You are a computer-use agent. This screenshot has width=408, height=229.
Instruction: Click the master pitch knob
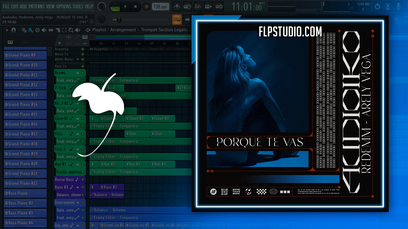click(102, 19)
